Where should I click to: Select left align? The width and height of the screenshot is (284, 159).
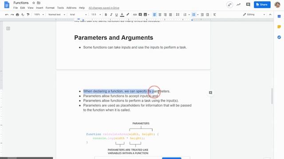(154, 15)
